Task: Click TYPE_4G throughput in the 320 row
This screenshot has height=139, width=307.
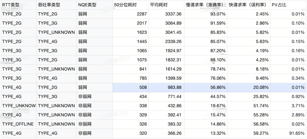Action: coord(57,133)
